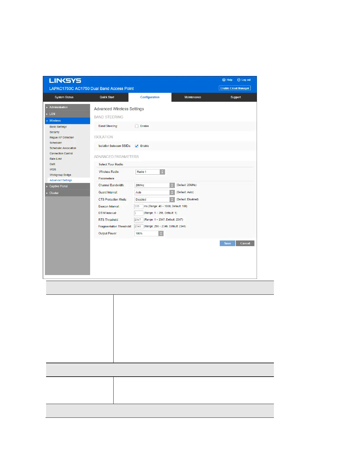Click 'LAPAC1750C AC1750 Dual Band Access Point' title

click(91, 88)
